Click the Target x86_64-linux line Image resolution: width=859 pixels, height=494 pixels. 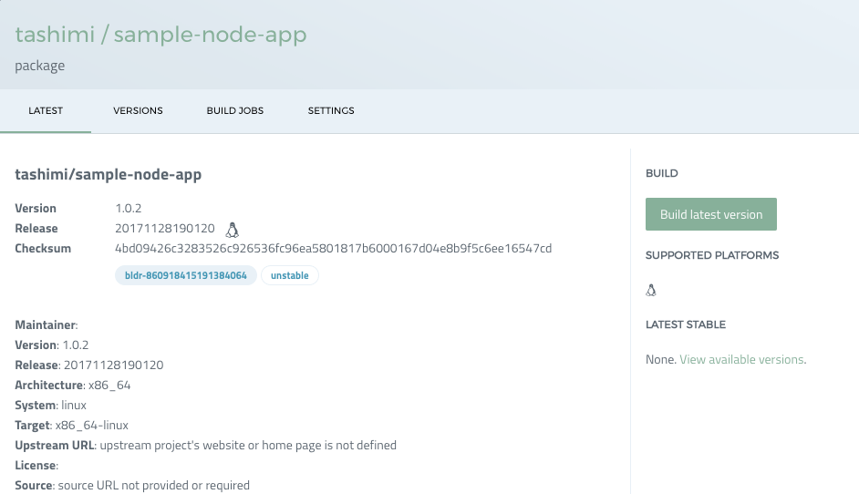[72, 426]
